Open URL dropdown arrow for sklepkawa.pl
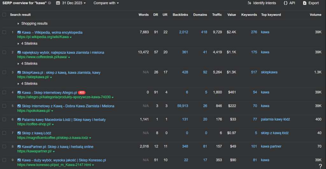 tap(51, 78)
